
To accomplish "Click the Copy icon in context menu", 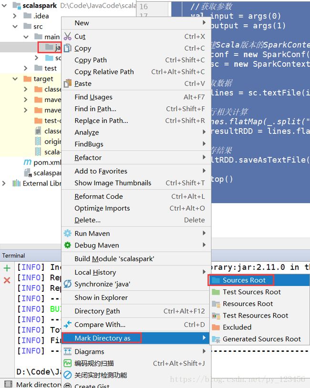I will 67,48.
